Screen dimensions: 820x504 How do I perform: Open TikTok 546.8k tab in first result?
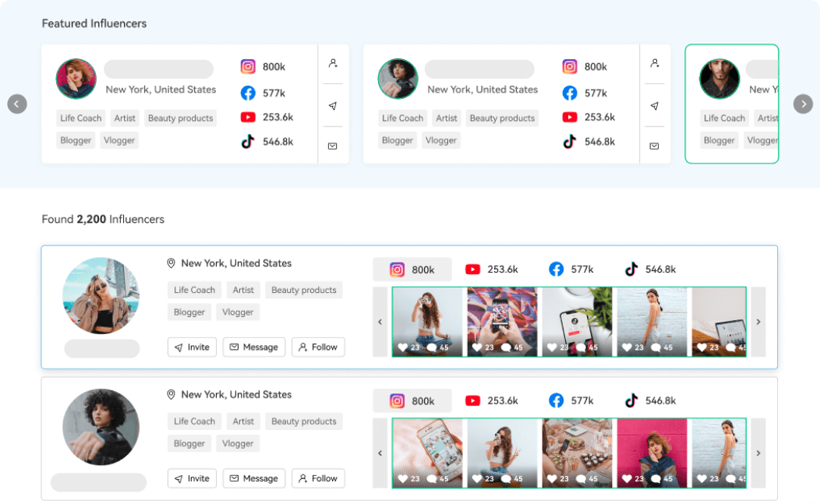[650, 270]
